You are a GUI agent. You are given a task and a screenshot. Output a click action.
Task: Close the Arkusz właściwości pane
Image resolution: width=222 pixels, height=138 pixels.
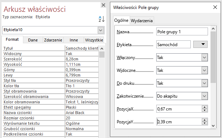coord(103,5)
